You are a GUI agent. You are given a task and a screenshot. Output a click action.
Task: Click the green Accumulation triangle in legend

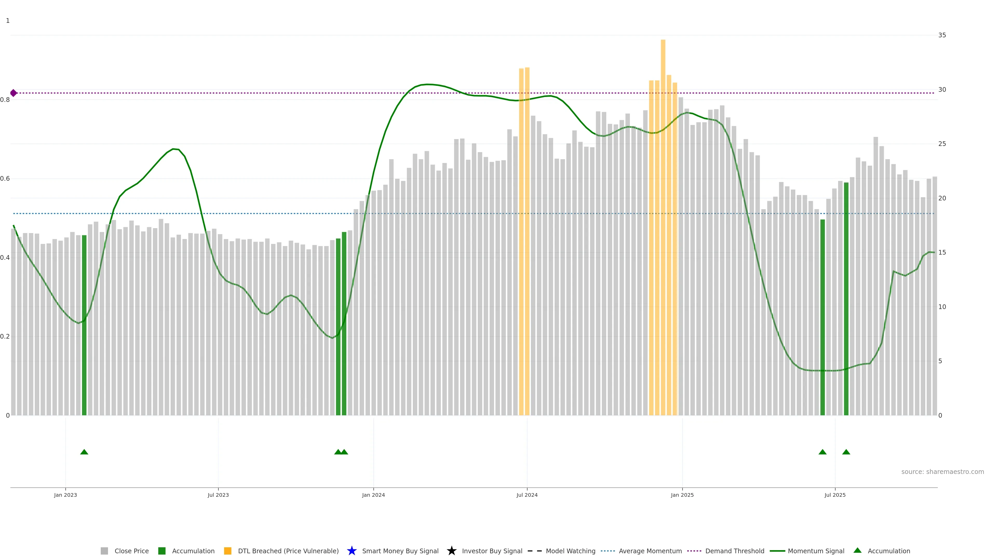click(857, 550)
